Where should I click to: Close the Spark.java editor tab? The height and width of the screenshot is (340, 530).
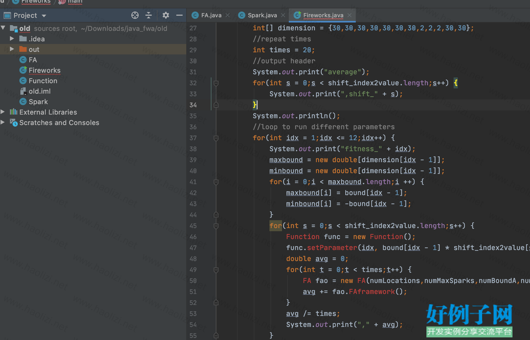coord(283,15)
